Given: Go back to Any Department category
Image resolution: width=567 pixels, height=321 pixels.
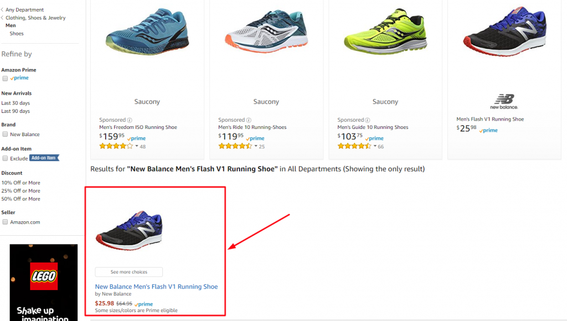Looking at the screenshot, I should [24, 10].
